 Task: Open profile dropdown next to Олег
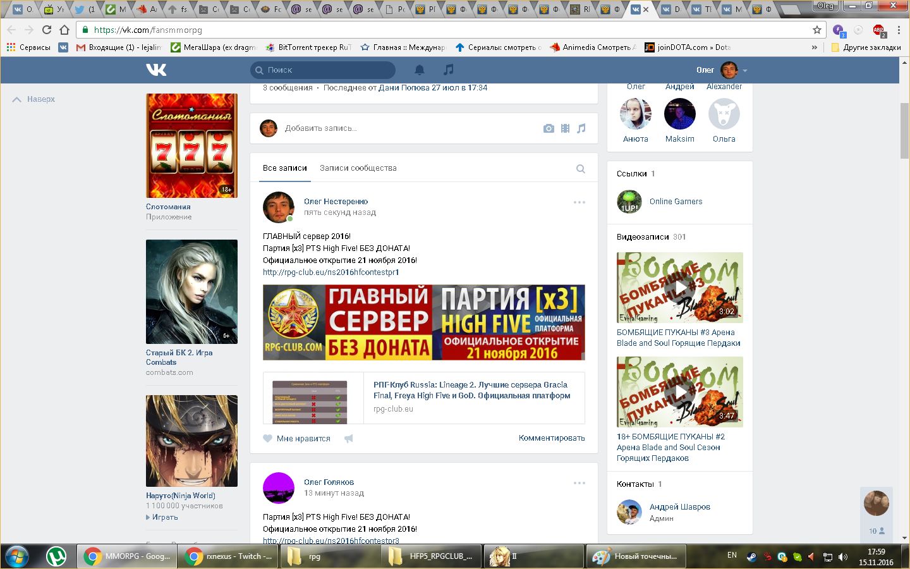(x=745, y=70)
